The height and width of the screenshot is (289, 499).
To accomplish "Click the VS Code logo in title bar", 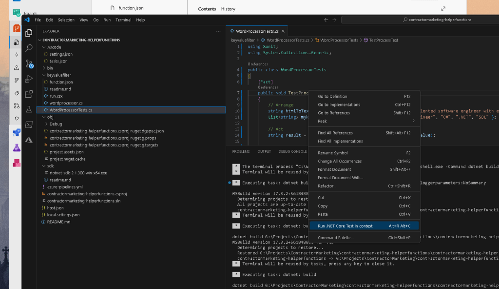I will (x=27, y=20).
